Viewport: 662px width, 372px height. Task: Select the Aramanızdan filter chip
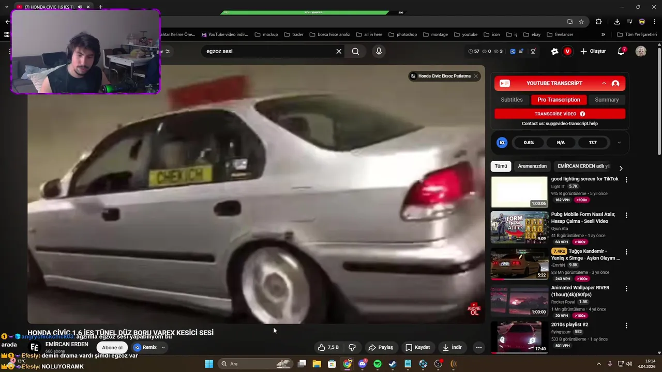[x=532, y=166]
